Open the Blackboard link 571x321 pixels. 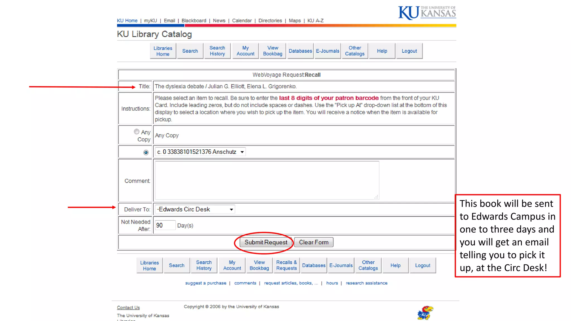[194, 21]
